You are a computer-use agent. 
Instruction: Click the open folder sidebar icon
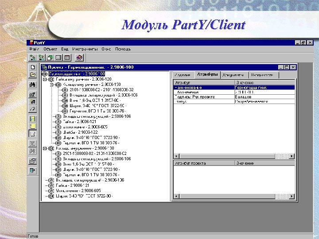tap(32, 75)
